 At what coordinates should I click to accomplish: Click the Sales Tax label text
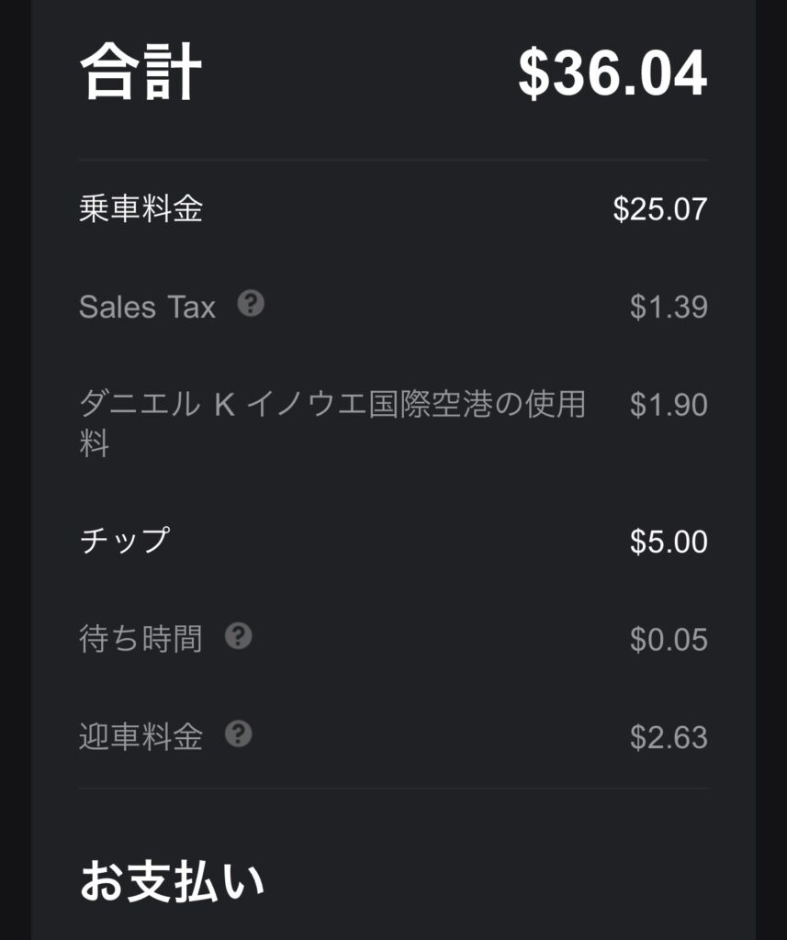point(147,307)
